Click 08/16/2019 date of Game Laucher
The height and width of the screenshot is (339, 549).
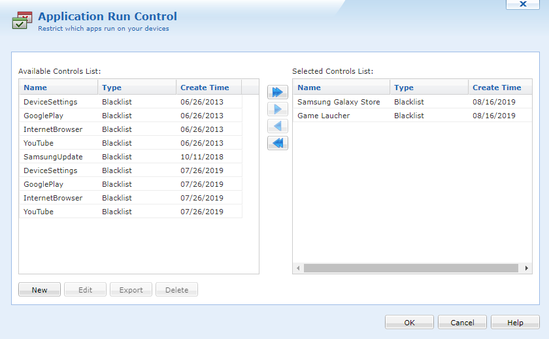[x=493, y=116]
